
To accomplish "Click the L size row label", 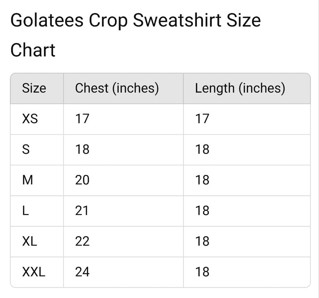I will (x=26, y=211).
